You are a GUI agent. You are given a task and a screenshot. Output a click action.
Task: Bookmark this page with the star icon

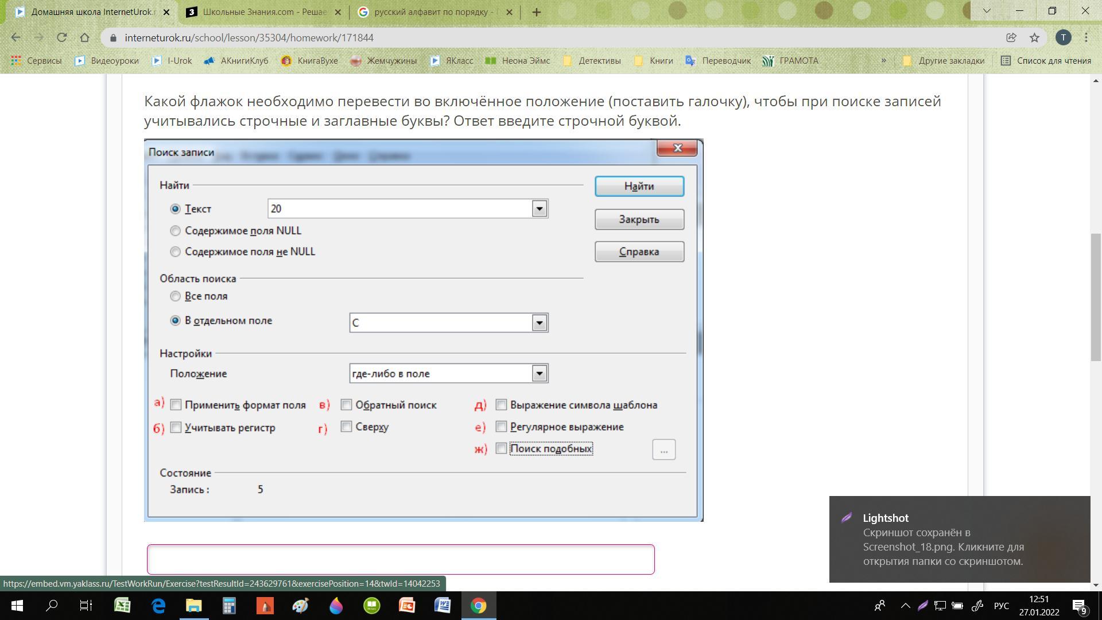point(1034,37)
